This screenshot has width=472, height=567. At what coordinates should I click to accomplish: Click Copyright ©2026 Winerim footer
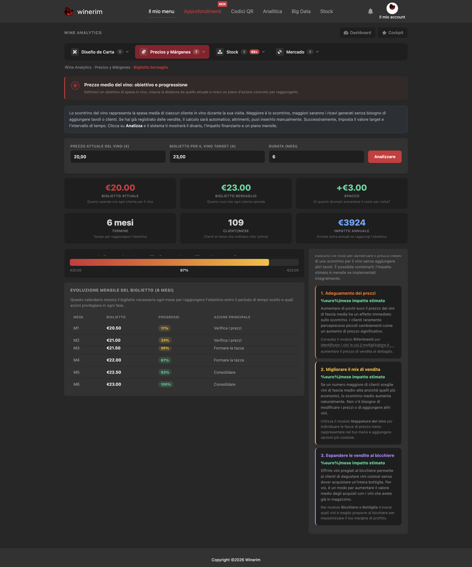coord(236,560)
